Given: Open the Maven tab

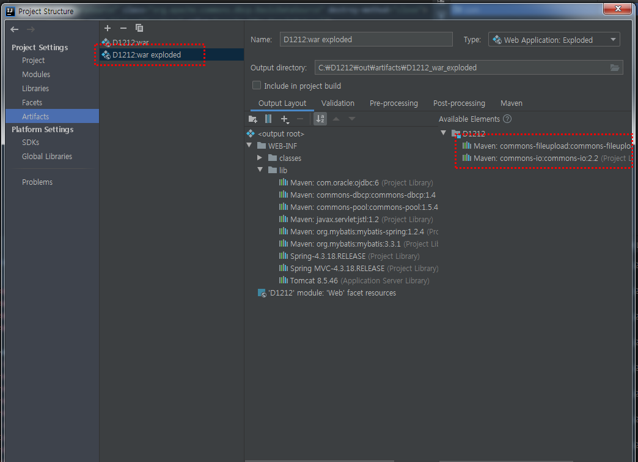Looking at the screenshot, I should tap(512, 103).
